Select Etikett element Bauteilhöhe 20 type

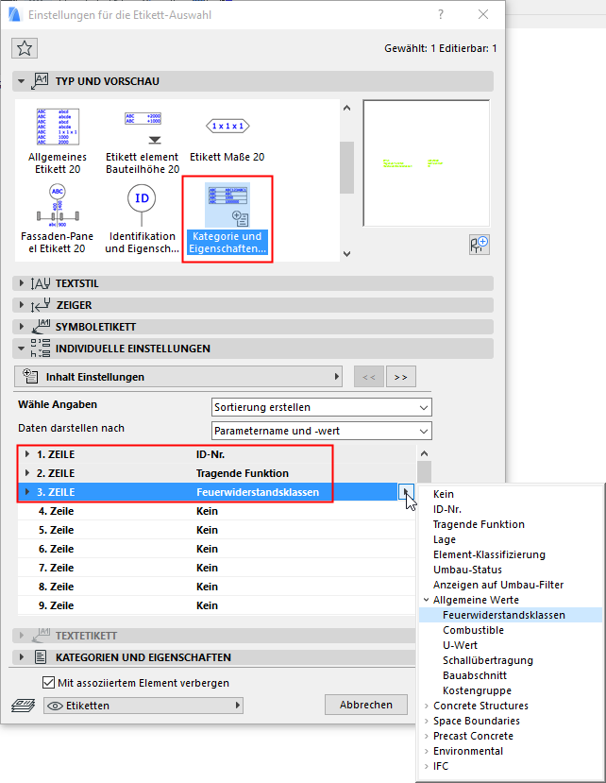click(x=143, y=142)
